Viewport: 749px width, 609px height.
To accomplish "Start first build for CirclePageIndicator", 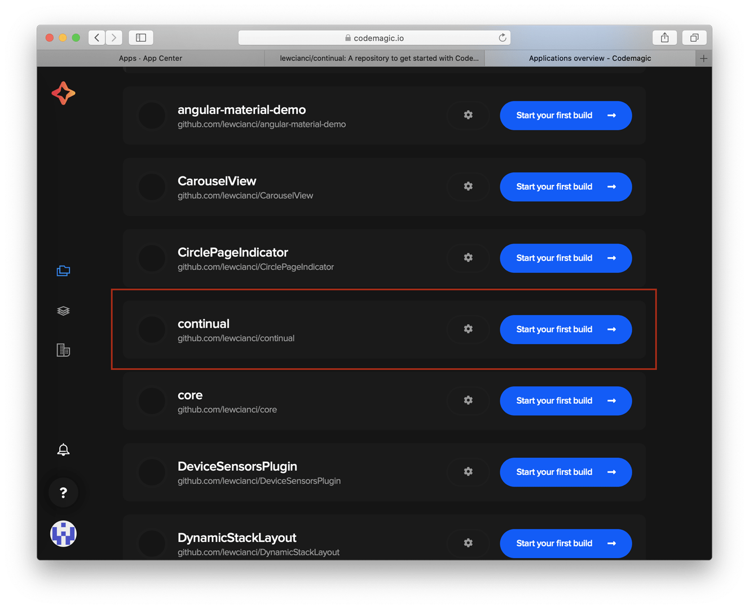I will point(566,258).
